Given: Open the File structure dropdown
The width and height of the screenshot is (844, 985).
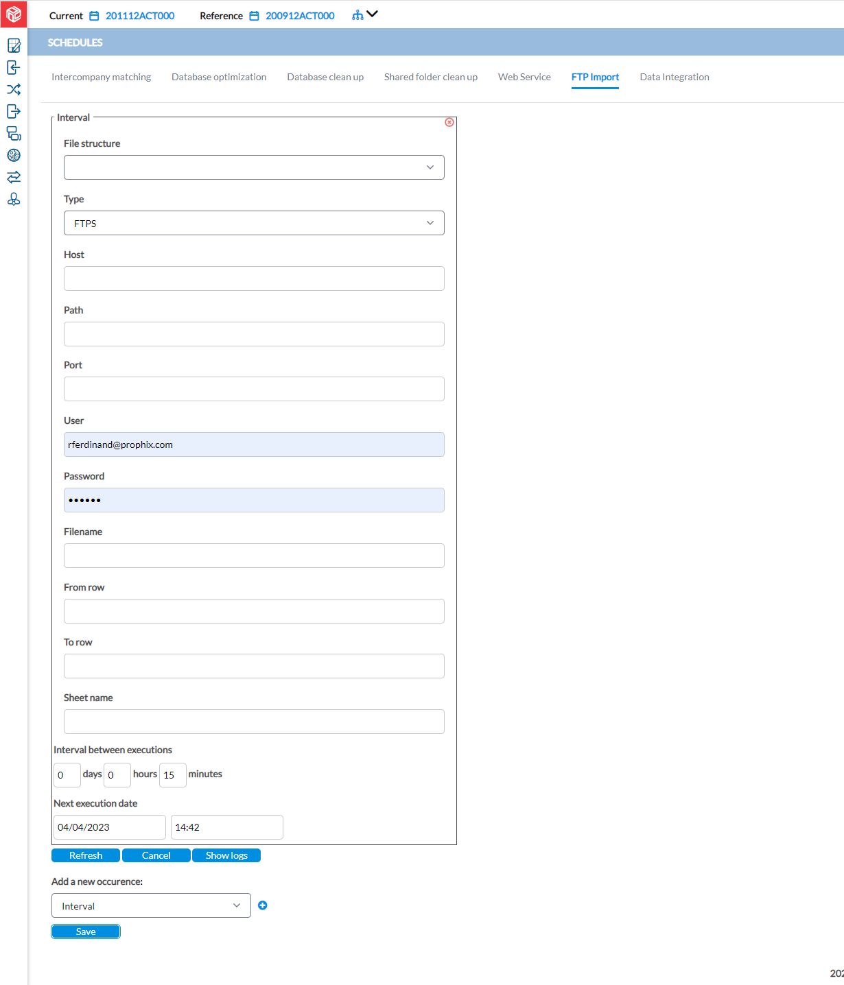Looking at the screenshot, I should coord(254,167).
